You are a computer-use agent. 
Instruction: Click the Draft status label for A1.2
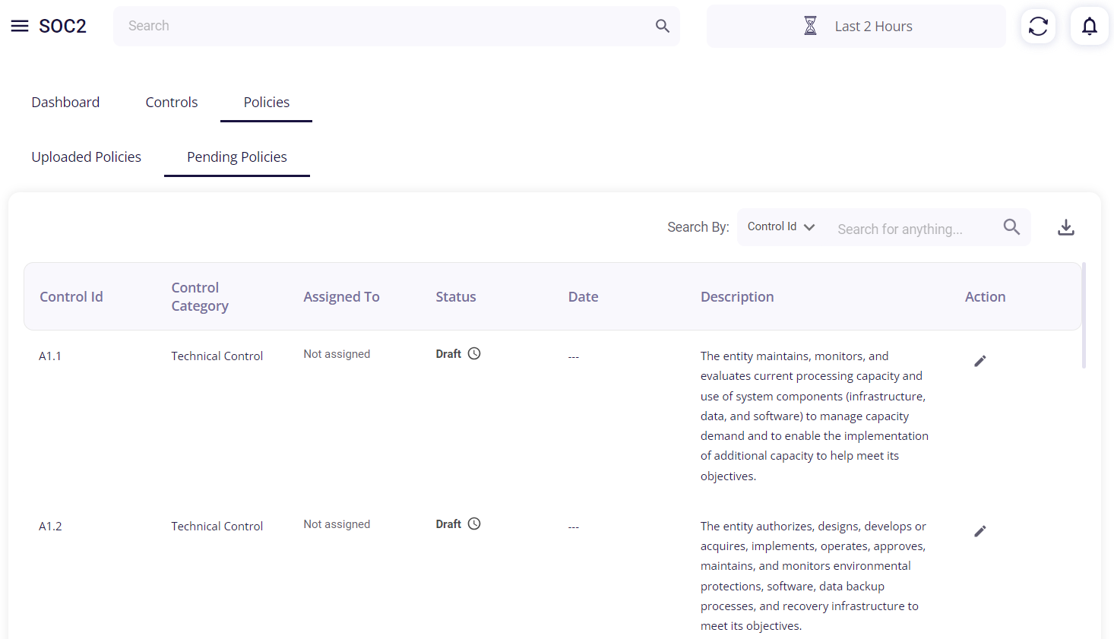pyautogui.click(x=448, y=524)
